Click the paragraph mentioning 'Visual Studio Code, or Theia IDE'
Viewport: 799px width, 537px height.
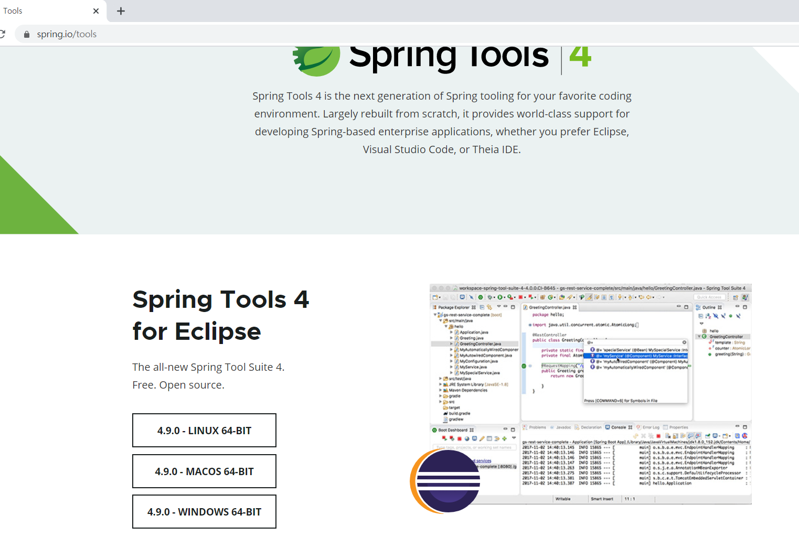442,123
